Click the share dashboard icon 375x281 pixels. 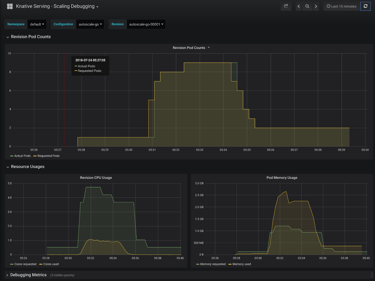coord(286,6)
